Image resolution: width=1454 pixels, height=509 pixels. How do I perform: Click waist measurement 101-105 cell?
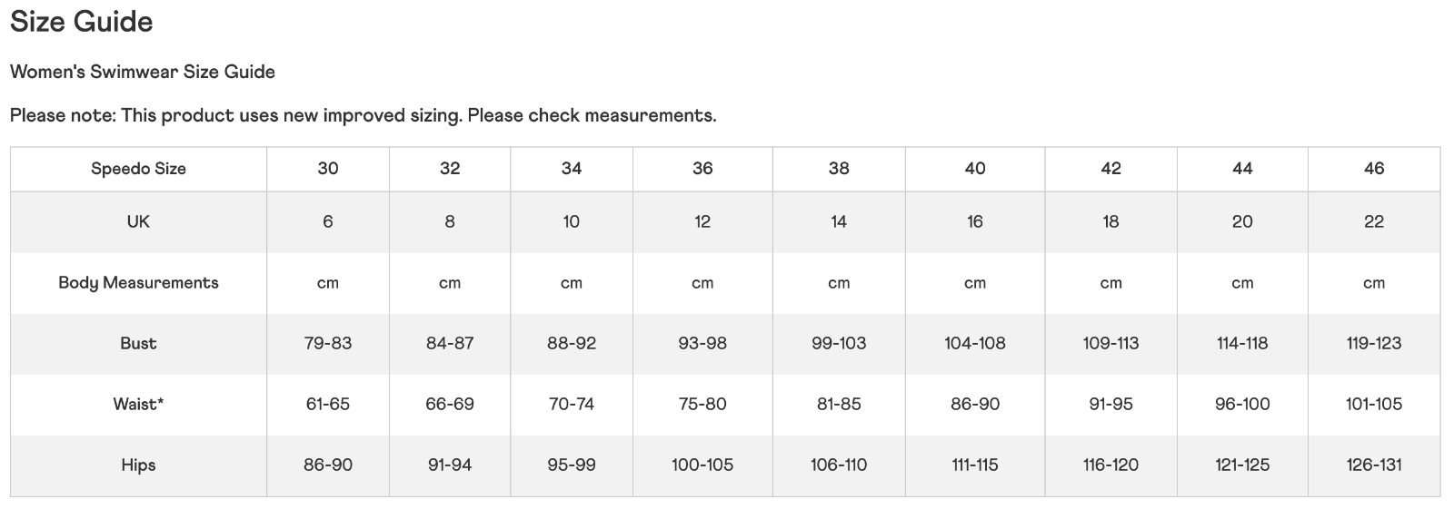coord(1374,405)
